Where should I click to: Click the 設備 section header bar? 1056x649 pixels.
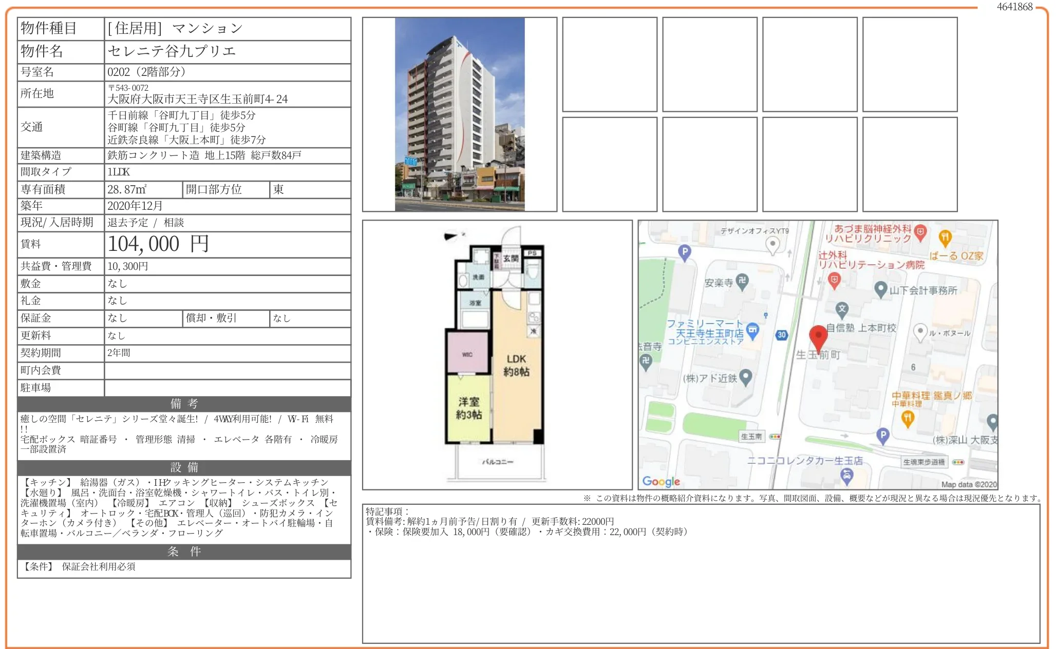(184, 467)
